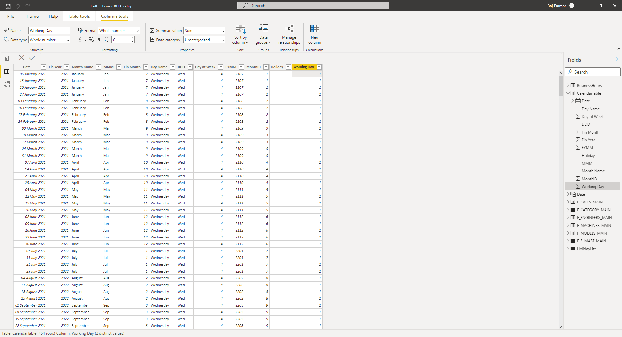
Task: Switch to the Data view icon
Action: [7, 71]
